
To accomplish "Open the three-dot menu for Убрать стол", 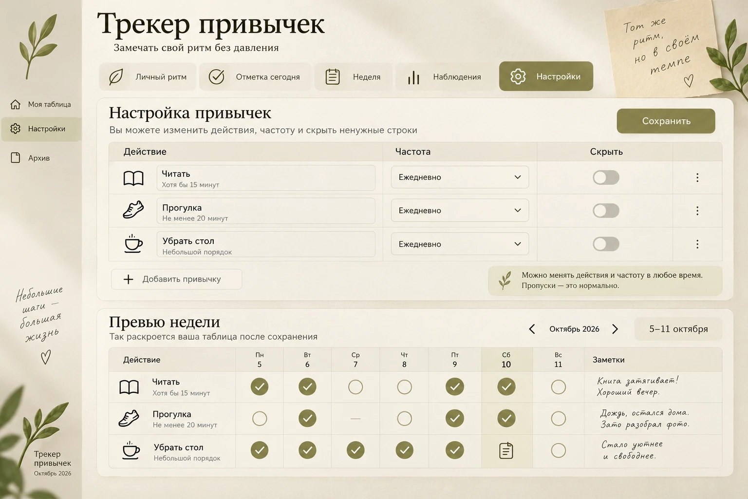I will (697, 244).
